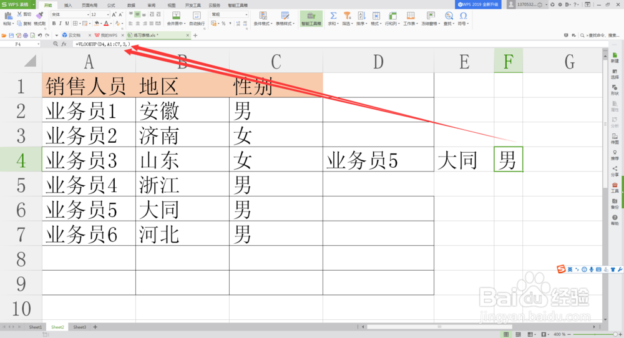This screenshot has height=338, width=624.
Task: Toggle underline formatting
Action: 67,24
